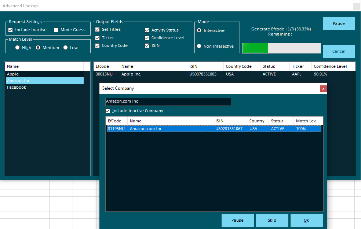Close the Select Company dialog
This screenshot has width=361, height=229.
coord(323,89)
